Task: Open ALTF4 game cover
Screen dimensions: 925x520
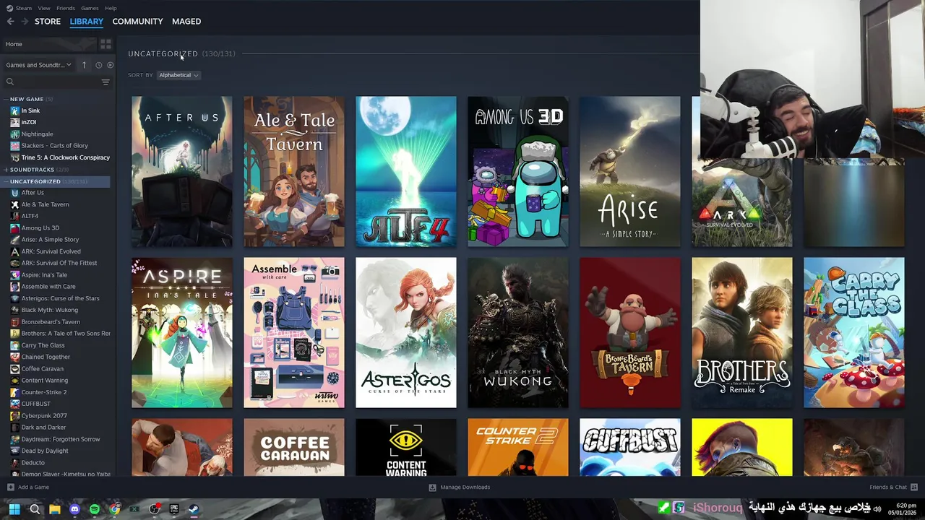Action: click(x=406, y=171)
